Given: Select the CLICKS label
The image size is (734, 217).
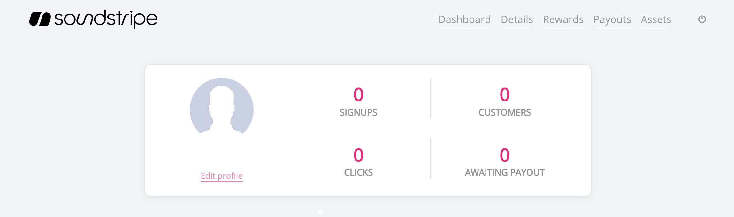Looking at the screenshot, I should coord(358,172).
